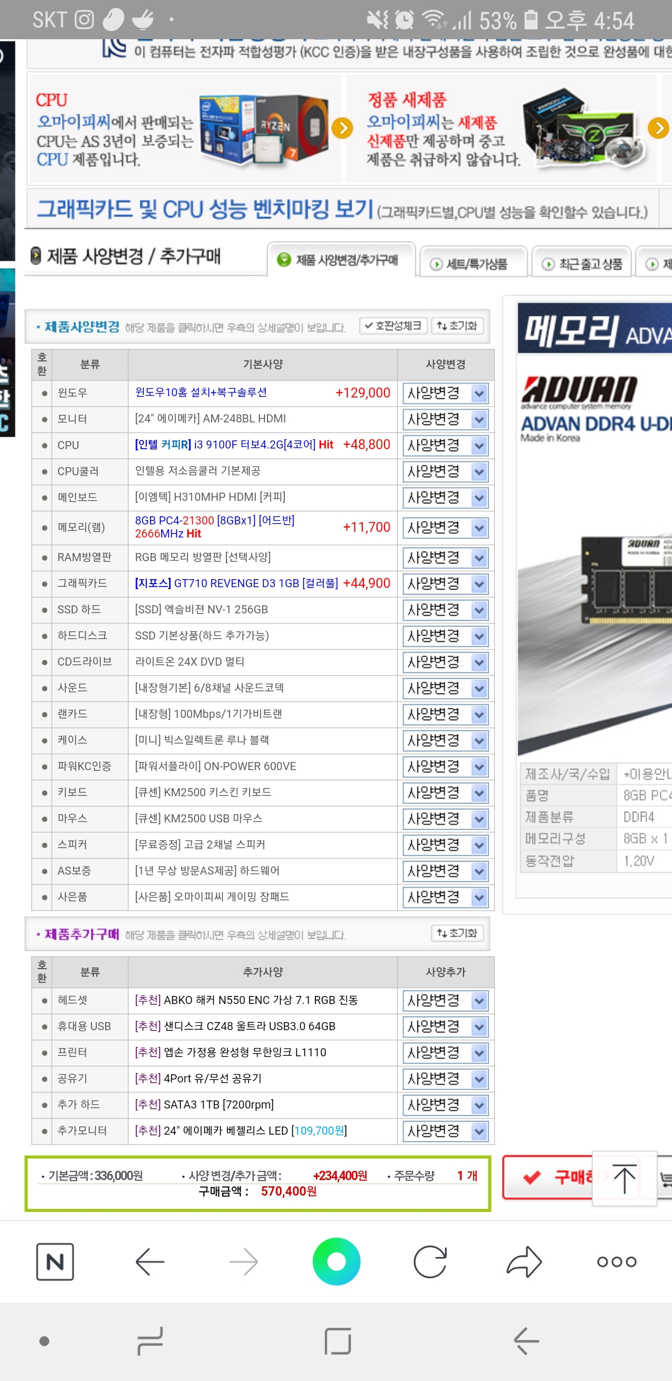Open 파워KC인증 사양변경 dropdown
The width and height of the screenshot is (672, 1381).
coord(446,766)
